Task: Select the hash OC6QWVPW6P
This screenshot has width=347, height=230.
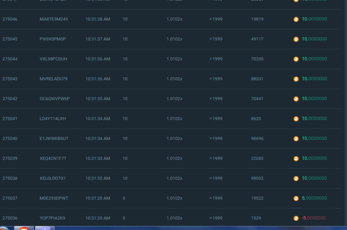Action: click(54, 99)
